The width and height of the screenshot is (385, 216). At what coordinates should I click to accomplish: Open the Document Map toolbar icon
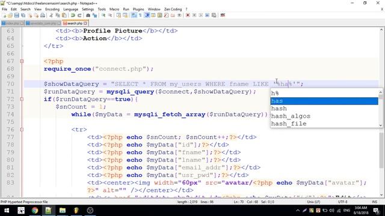point(160,16)
